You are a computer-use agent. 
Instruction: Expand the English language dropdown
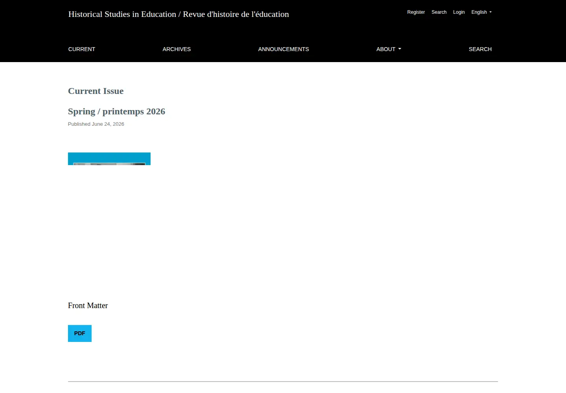pyautogui.click(x=481, y=12)
